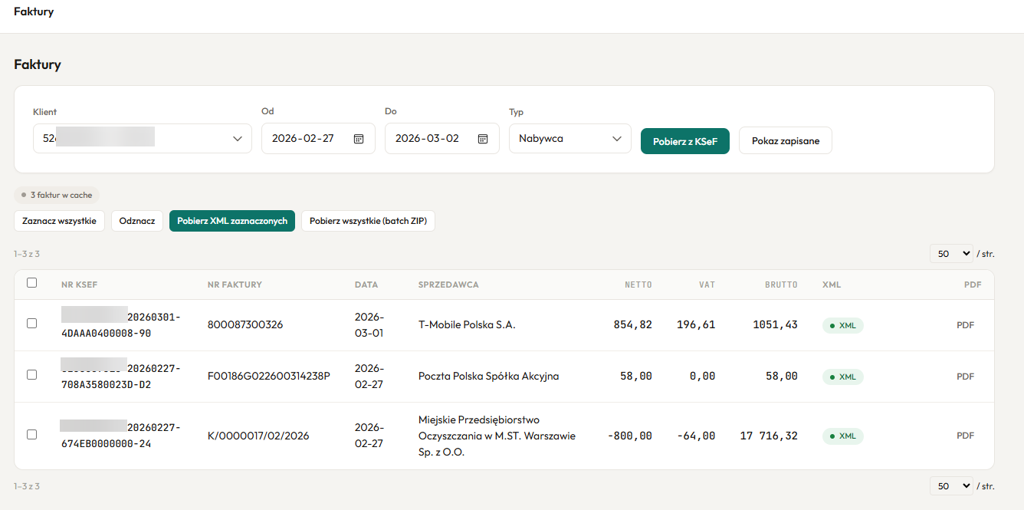Click XML badge for Miejskie Przedsiębiorstwo invoice
Image resolution: width=1024 pixels, height=510 pixels.
coord(843,436)
